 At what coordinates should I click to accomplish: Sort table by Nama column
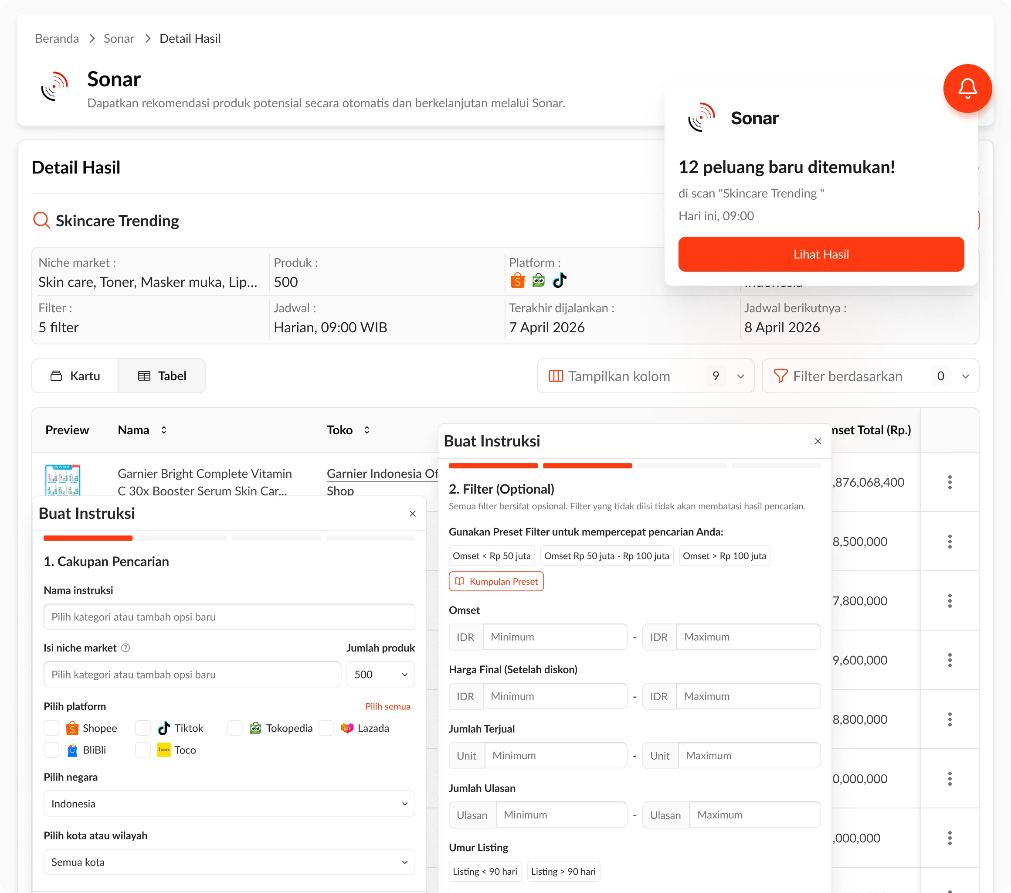pyautogui.click(x=164, y=430)
